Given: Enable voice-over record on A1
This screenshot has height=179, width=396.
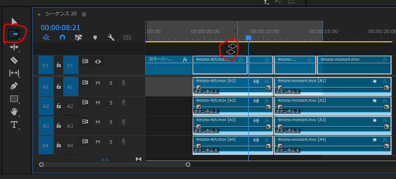Looking at the screenshot, I should pos(123,83).
